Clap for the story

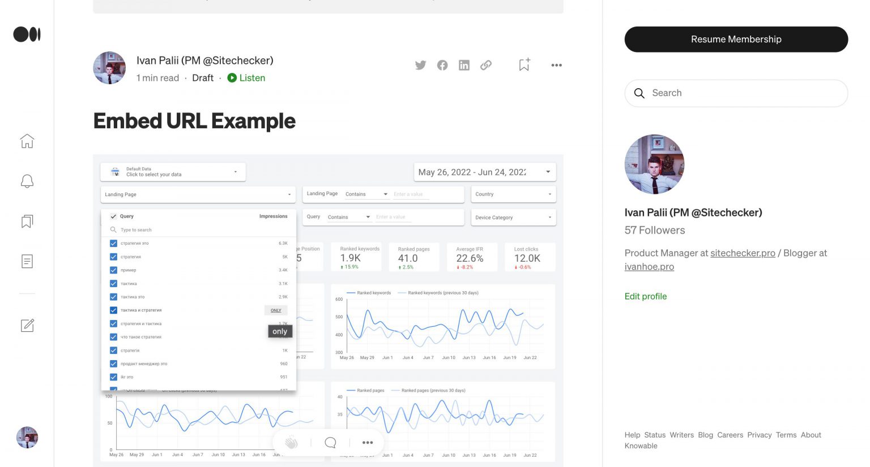coord(291,442)
